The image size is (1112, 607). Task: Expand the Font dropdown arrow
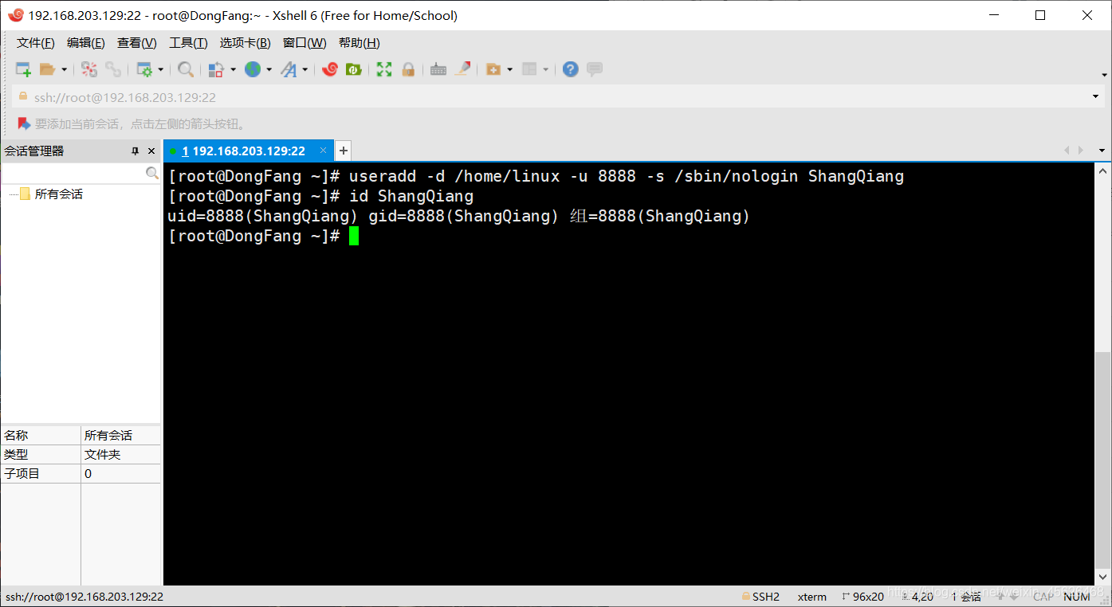coord(305,70)
